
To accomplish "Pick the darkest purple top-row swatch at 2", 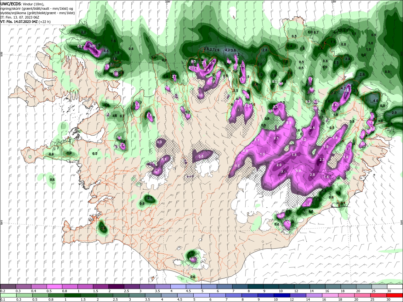I will point(116,287).
